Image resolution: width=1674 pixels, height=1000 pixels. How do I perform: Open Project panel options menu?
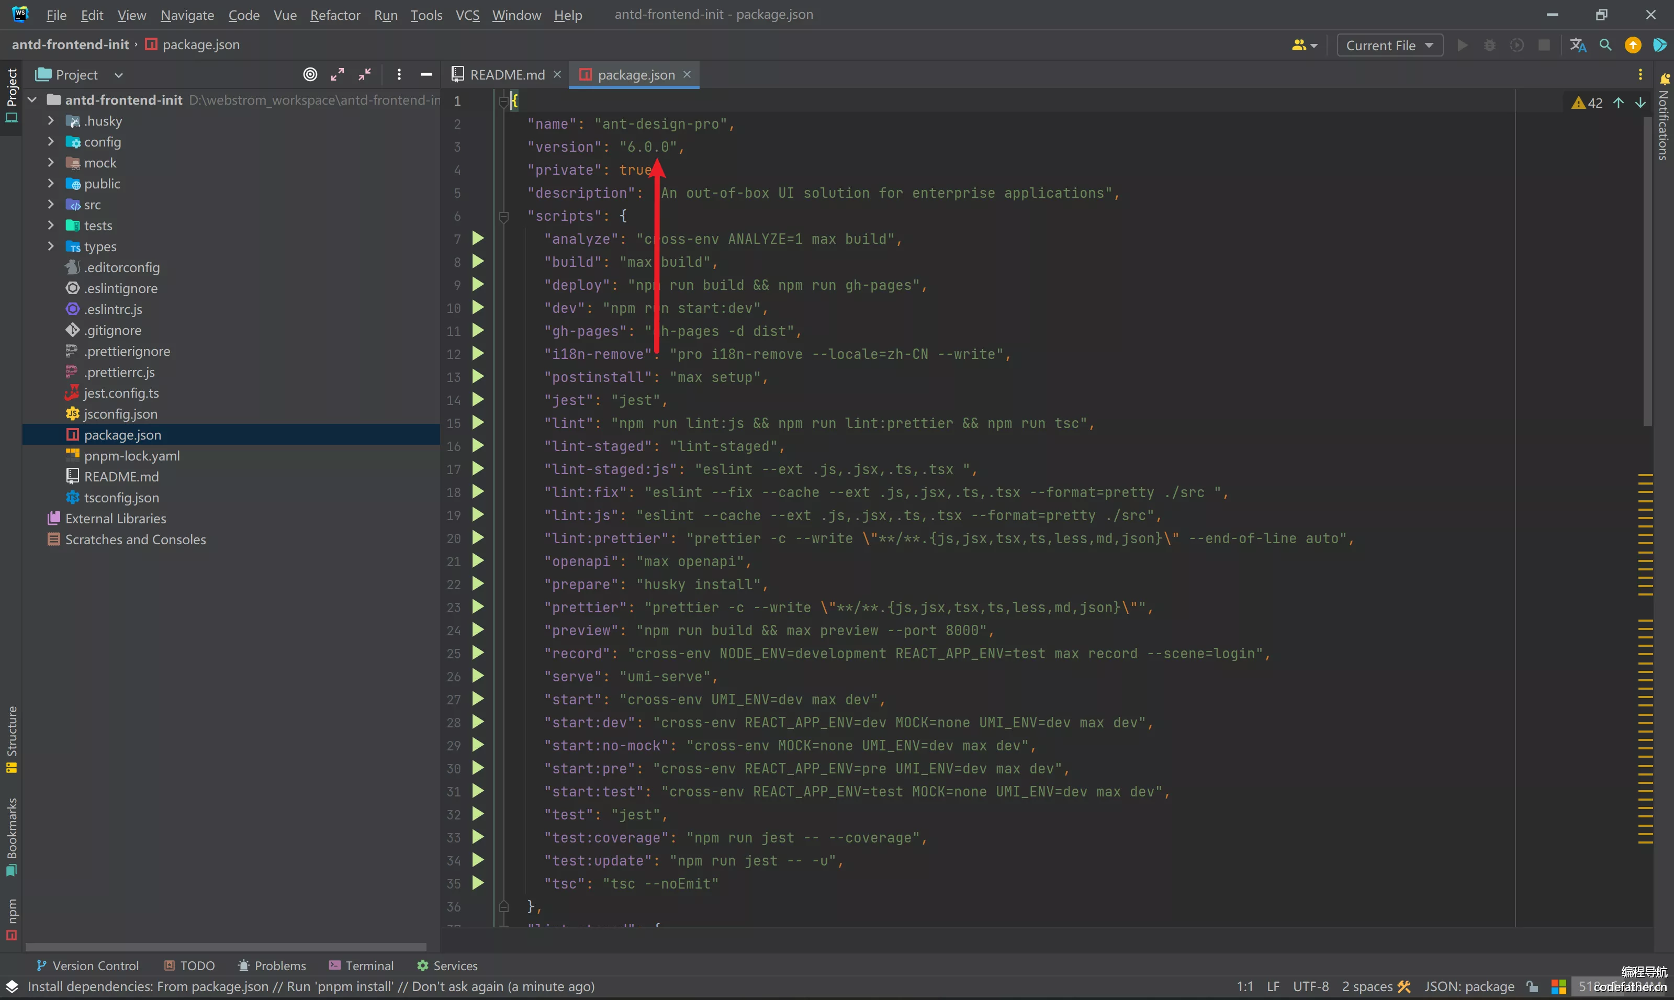tap(399, 74)
